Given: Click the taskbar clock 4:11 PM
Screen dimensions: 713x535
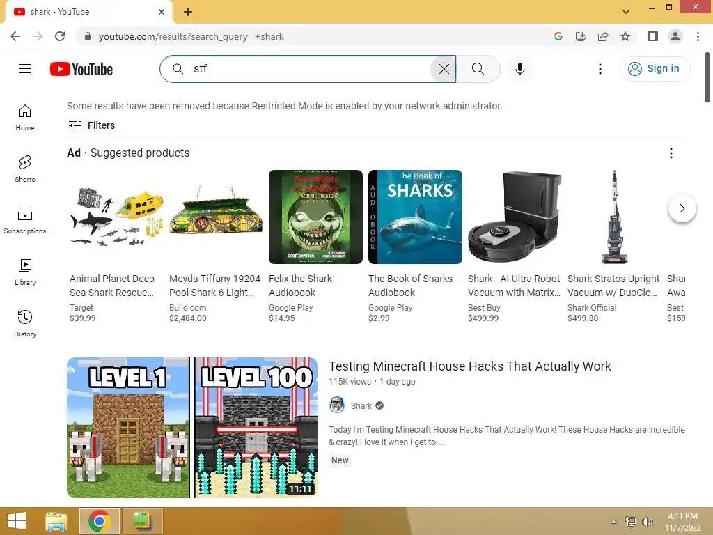Looking at the screenshot, I should coord(682,516).
